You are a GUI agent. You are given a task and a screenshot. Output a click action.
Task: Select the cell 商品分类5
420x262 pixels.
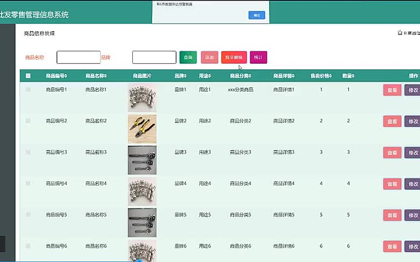[241, 215]
